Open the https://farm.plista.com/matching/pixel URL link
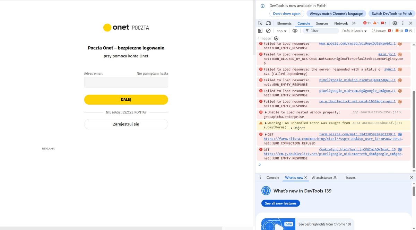The width and height of the screenshot is (416, 230). point(333,139)
